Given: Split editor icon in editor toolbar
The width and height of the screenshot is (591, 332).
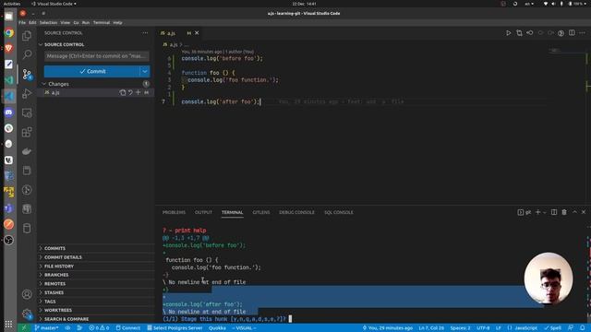Looking at the screenshot, I should 572,33.
